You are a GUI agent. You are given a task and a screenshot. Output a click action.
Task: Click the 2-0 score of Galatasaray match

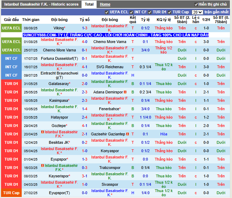coord(85,84)
